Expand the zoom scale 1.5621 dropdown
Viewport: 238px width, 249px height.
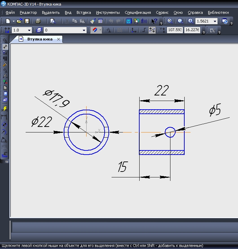pos(215,21)
